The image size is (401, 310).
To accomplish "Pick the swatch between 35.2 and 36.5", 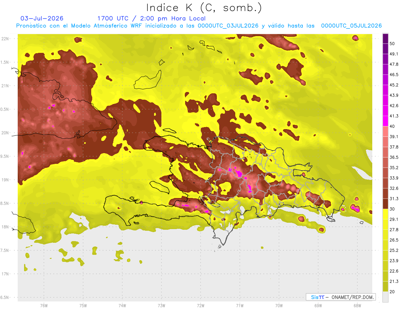I will tap(385, 163).
